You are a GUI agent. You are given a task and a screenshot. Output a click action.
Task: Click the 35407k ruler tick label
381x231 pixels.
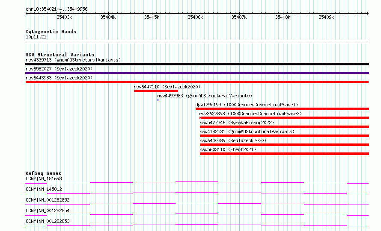pyautogui.click(x=239, y=17)
